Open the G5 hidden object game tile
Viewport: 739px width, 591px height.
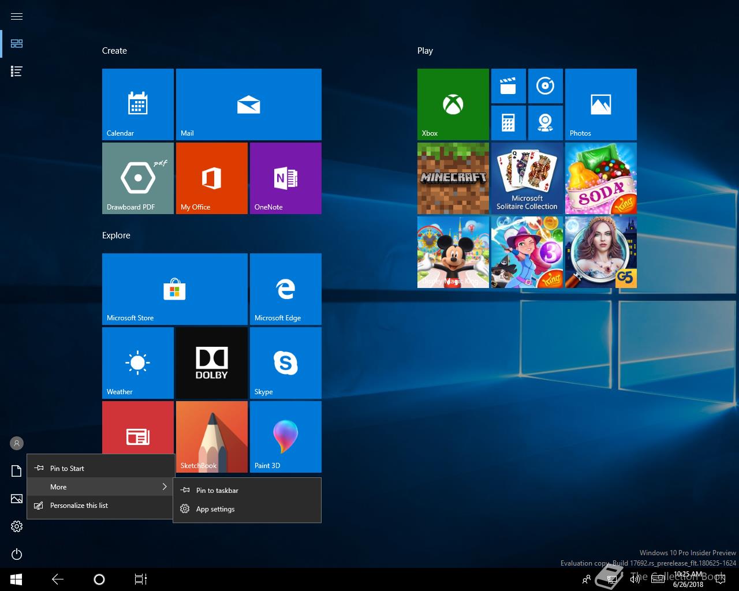click(601, 252)
